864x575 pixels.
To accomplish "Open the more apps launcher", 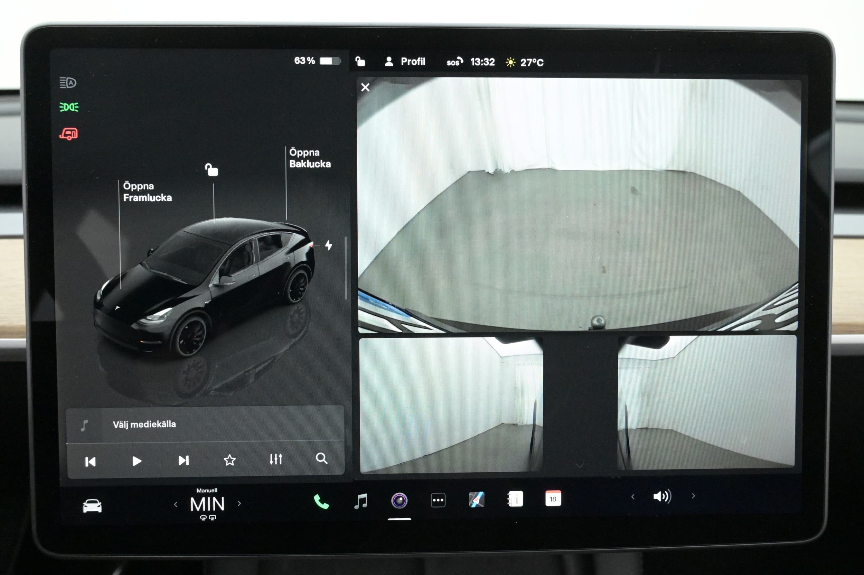I will pyautogui.click(x=438, y=500).
